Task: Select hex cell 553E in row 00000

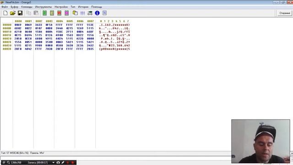Action: point(90,25)
